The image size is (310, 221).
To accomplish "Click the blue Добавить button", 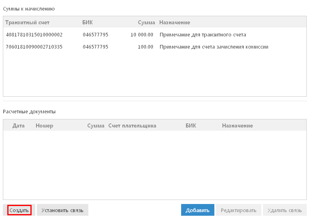I will (197, 210).
